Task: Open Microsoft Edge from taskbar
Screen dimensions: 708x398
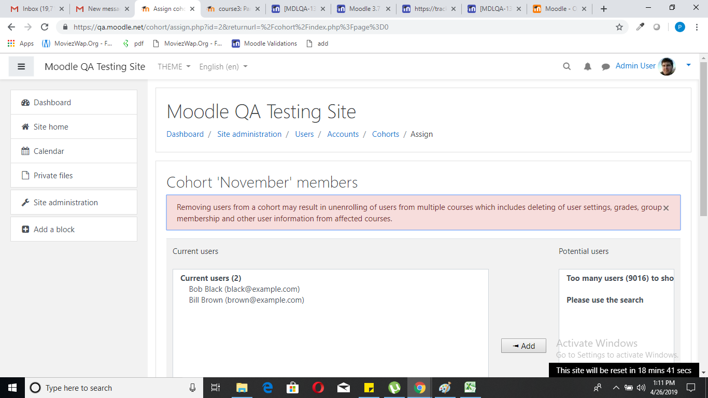Action: pos(267,388)
